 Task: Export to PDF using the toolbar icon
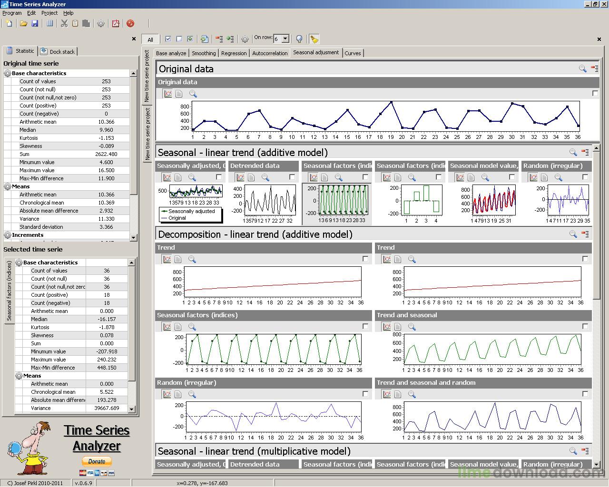(x=116, y=23)
